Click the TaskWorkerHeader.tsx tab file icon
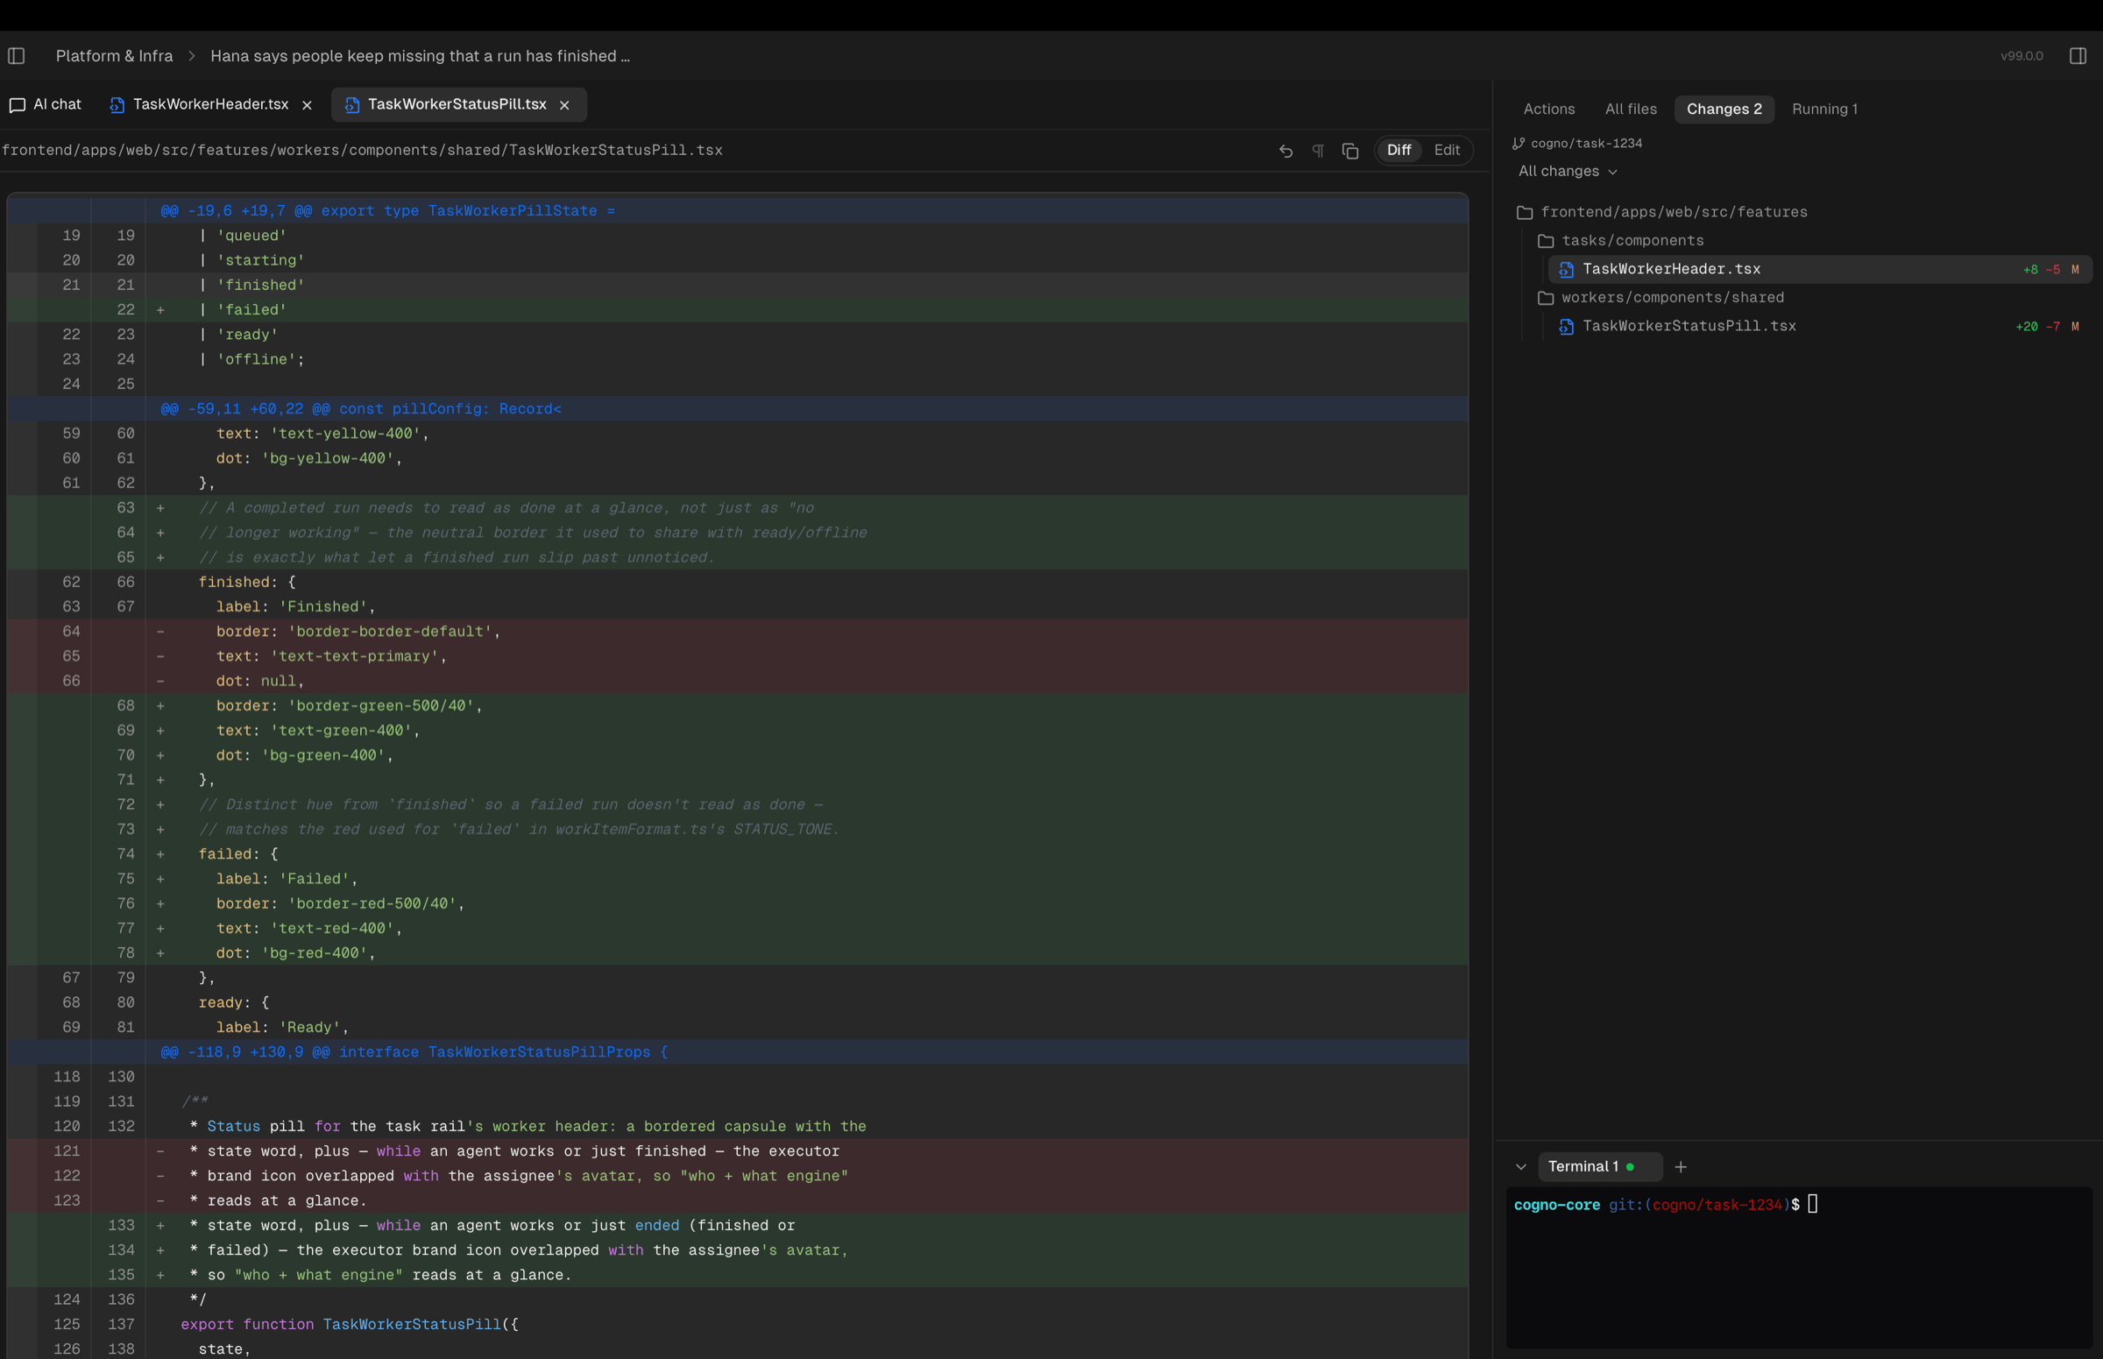The width and height of the screenshot is (2103, 1359). point(117,105)
